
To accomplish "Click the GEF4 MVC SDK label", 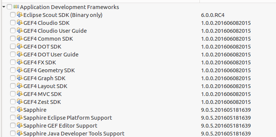I will pos(43,94).
